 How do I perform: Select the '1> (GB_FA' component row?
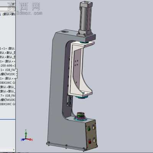8,70
